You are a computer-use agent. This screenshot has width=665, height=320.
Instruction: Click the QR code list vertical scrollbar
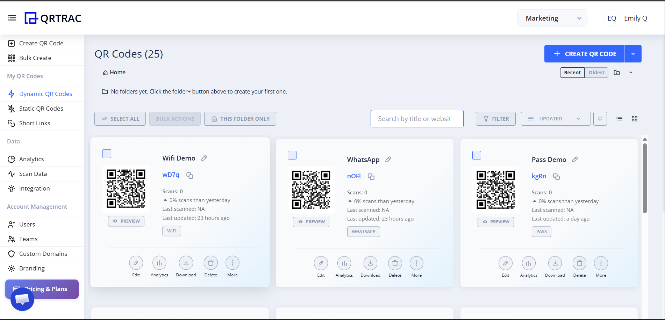coord(645,178)
